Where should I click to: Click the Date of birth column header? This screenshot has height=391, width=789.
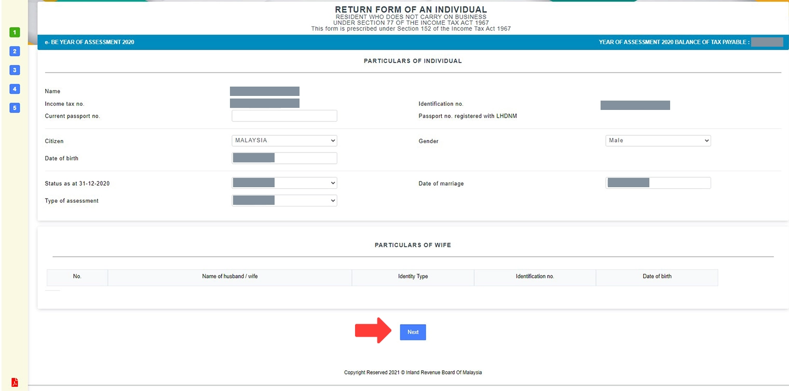pyautogui.click(x=657, y=276)
